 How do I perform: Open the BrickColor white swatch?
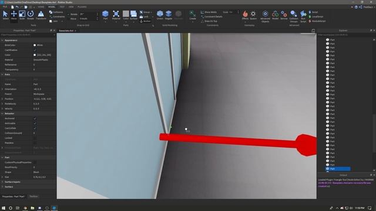35,45
